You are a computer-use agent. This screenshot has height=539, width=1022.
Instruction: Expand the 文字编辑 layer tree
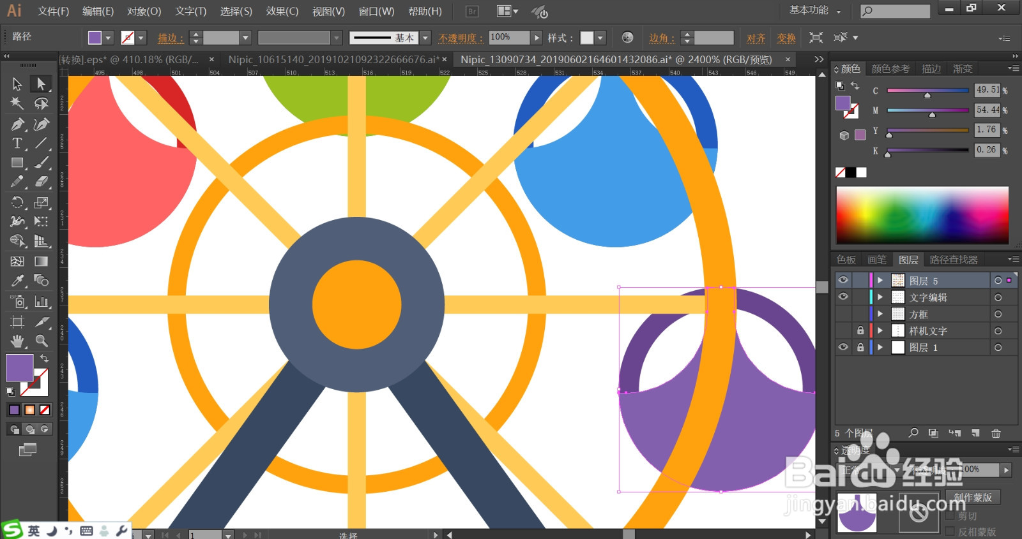(880, 297)
